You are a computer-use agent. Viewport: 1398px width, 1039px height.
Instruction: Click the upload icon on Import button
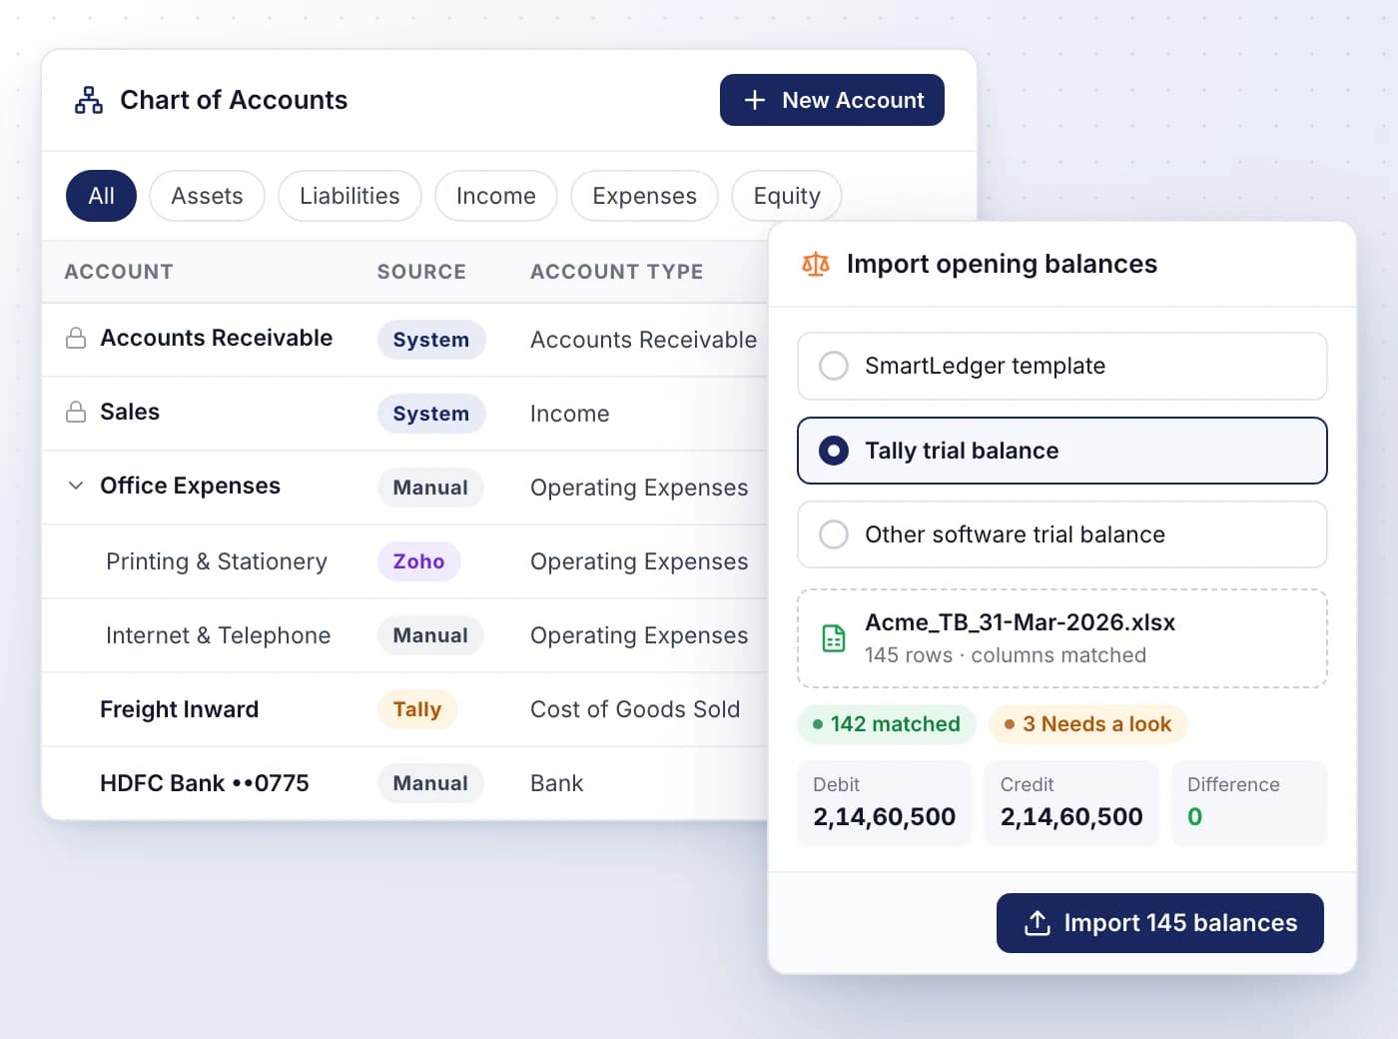coord(1038,923)
